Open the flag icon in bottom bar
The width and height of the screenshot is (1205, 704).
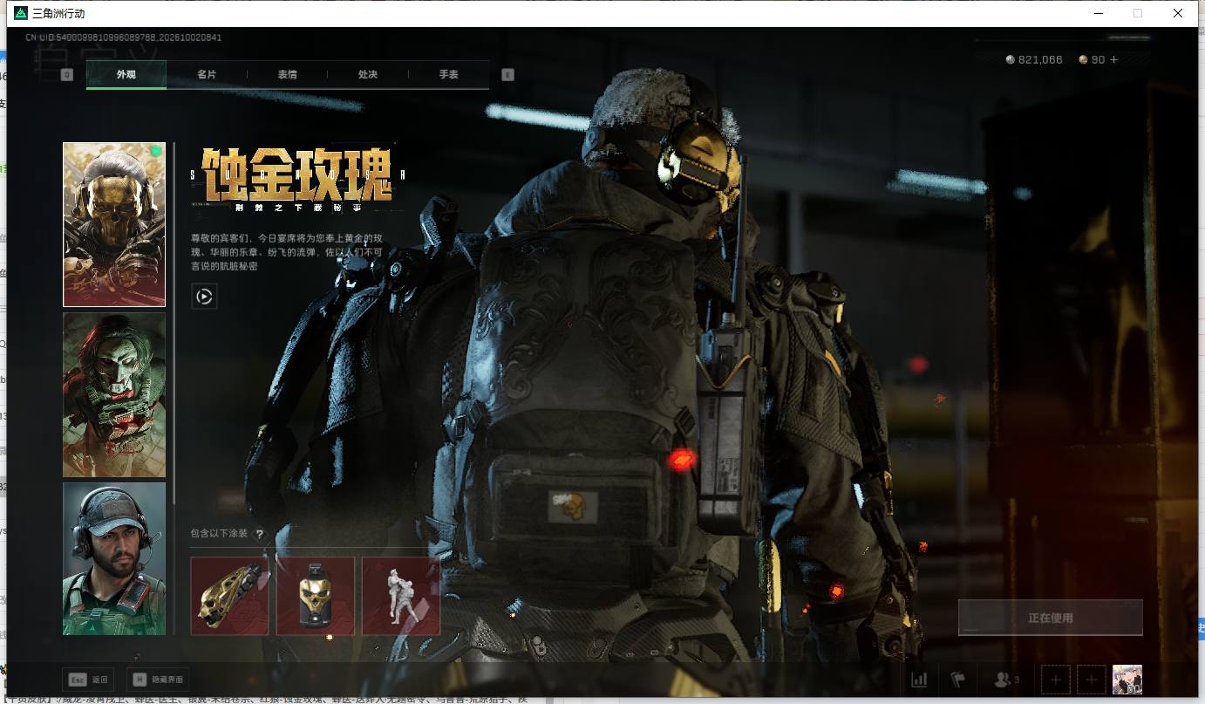point(958,680)
